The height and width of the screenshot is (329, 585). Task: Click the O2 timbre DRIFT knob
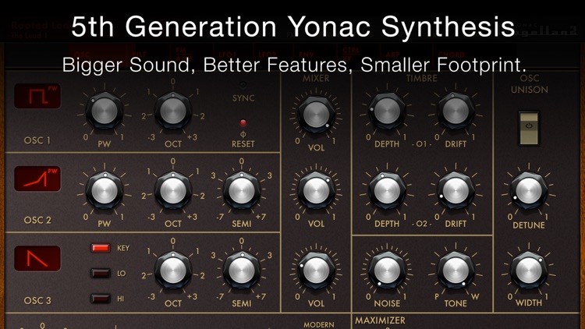456,190
